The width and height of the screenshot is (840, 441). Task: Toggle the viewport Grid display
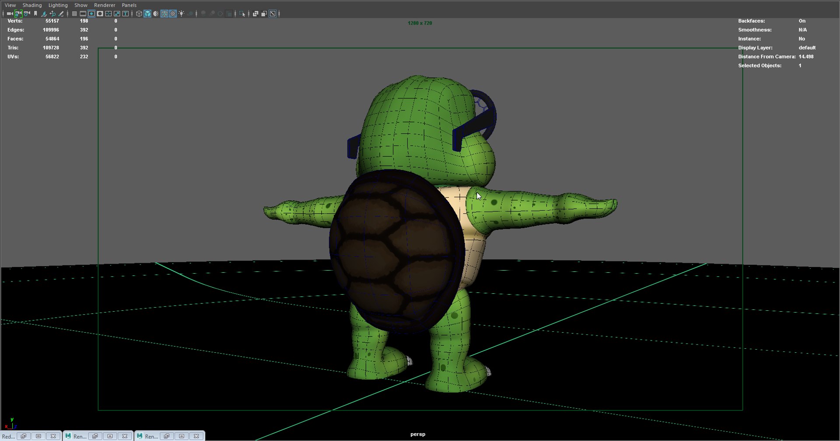point(74,14)
